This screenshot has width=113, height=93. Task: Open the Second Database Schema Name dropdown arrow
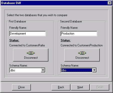[94, 70]
